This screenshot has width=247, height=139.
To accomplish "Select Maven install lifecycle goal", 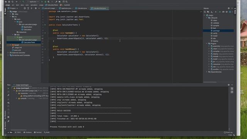I will point(214,36).
